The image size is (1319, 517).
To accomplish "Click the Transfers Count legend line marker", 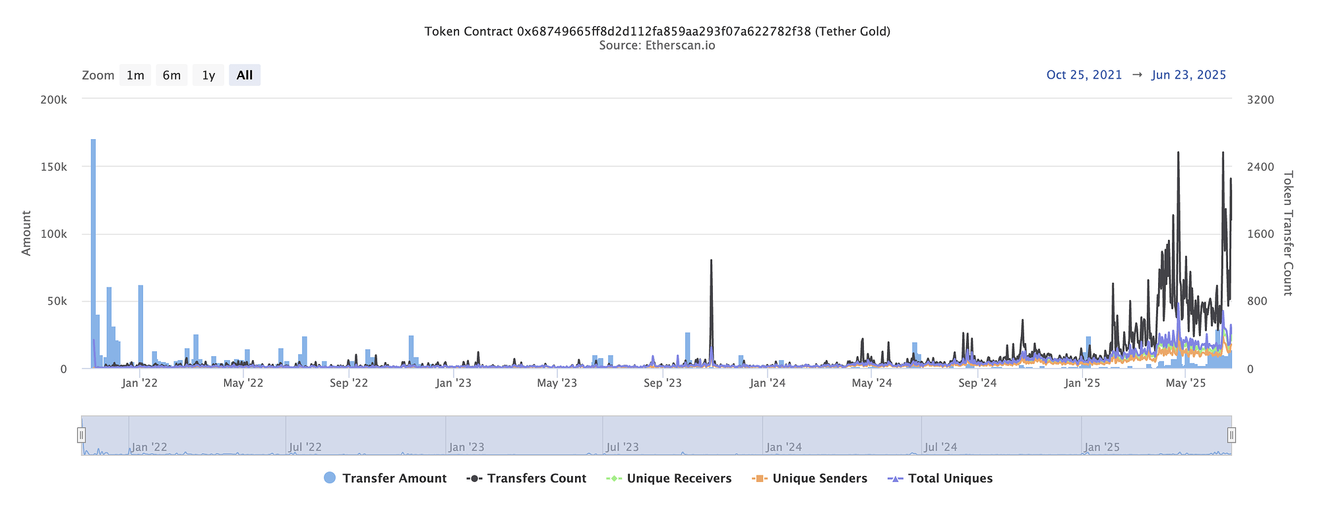I will [475, 478].
